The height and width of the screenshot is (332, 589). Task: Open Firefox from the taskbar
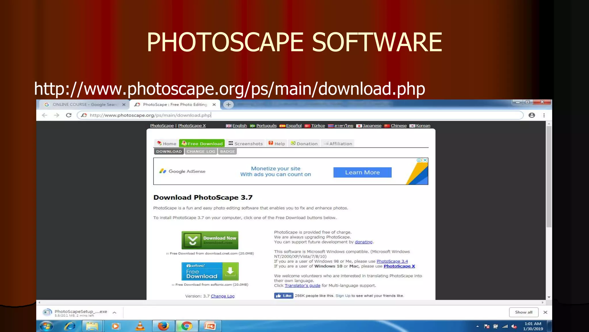click(163, 326)
